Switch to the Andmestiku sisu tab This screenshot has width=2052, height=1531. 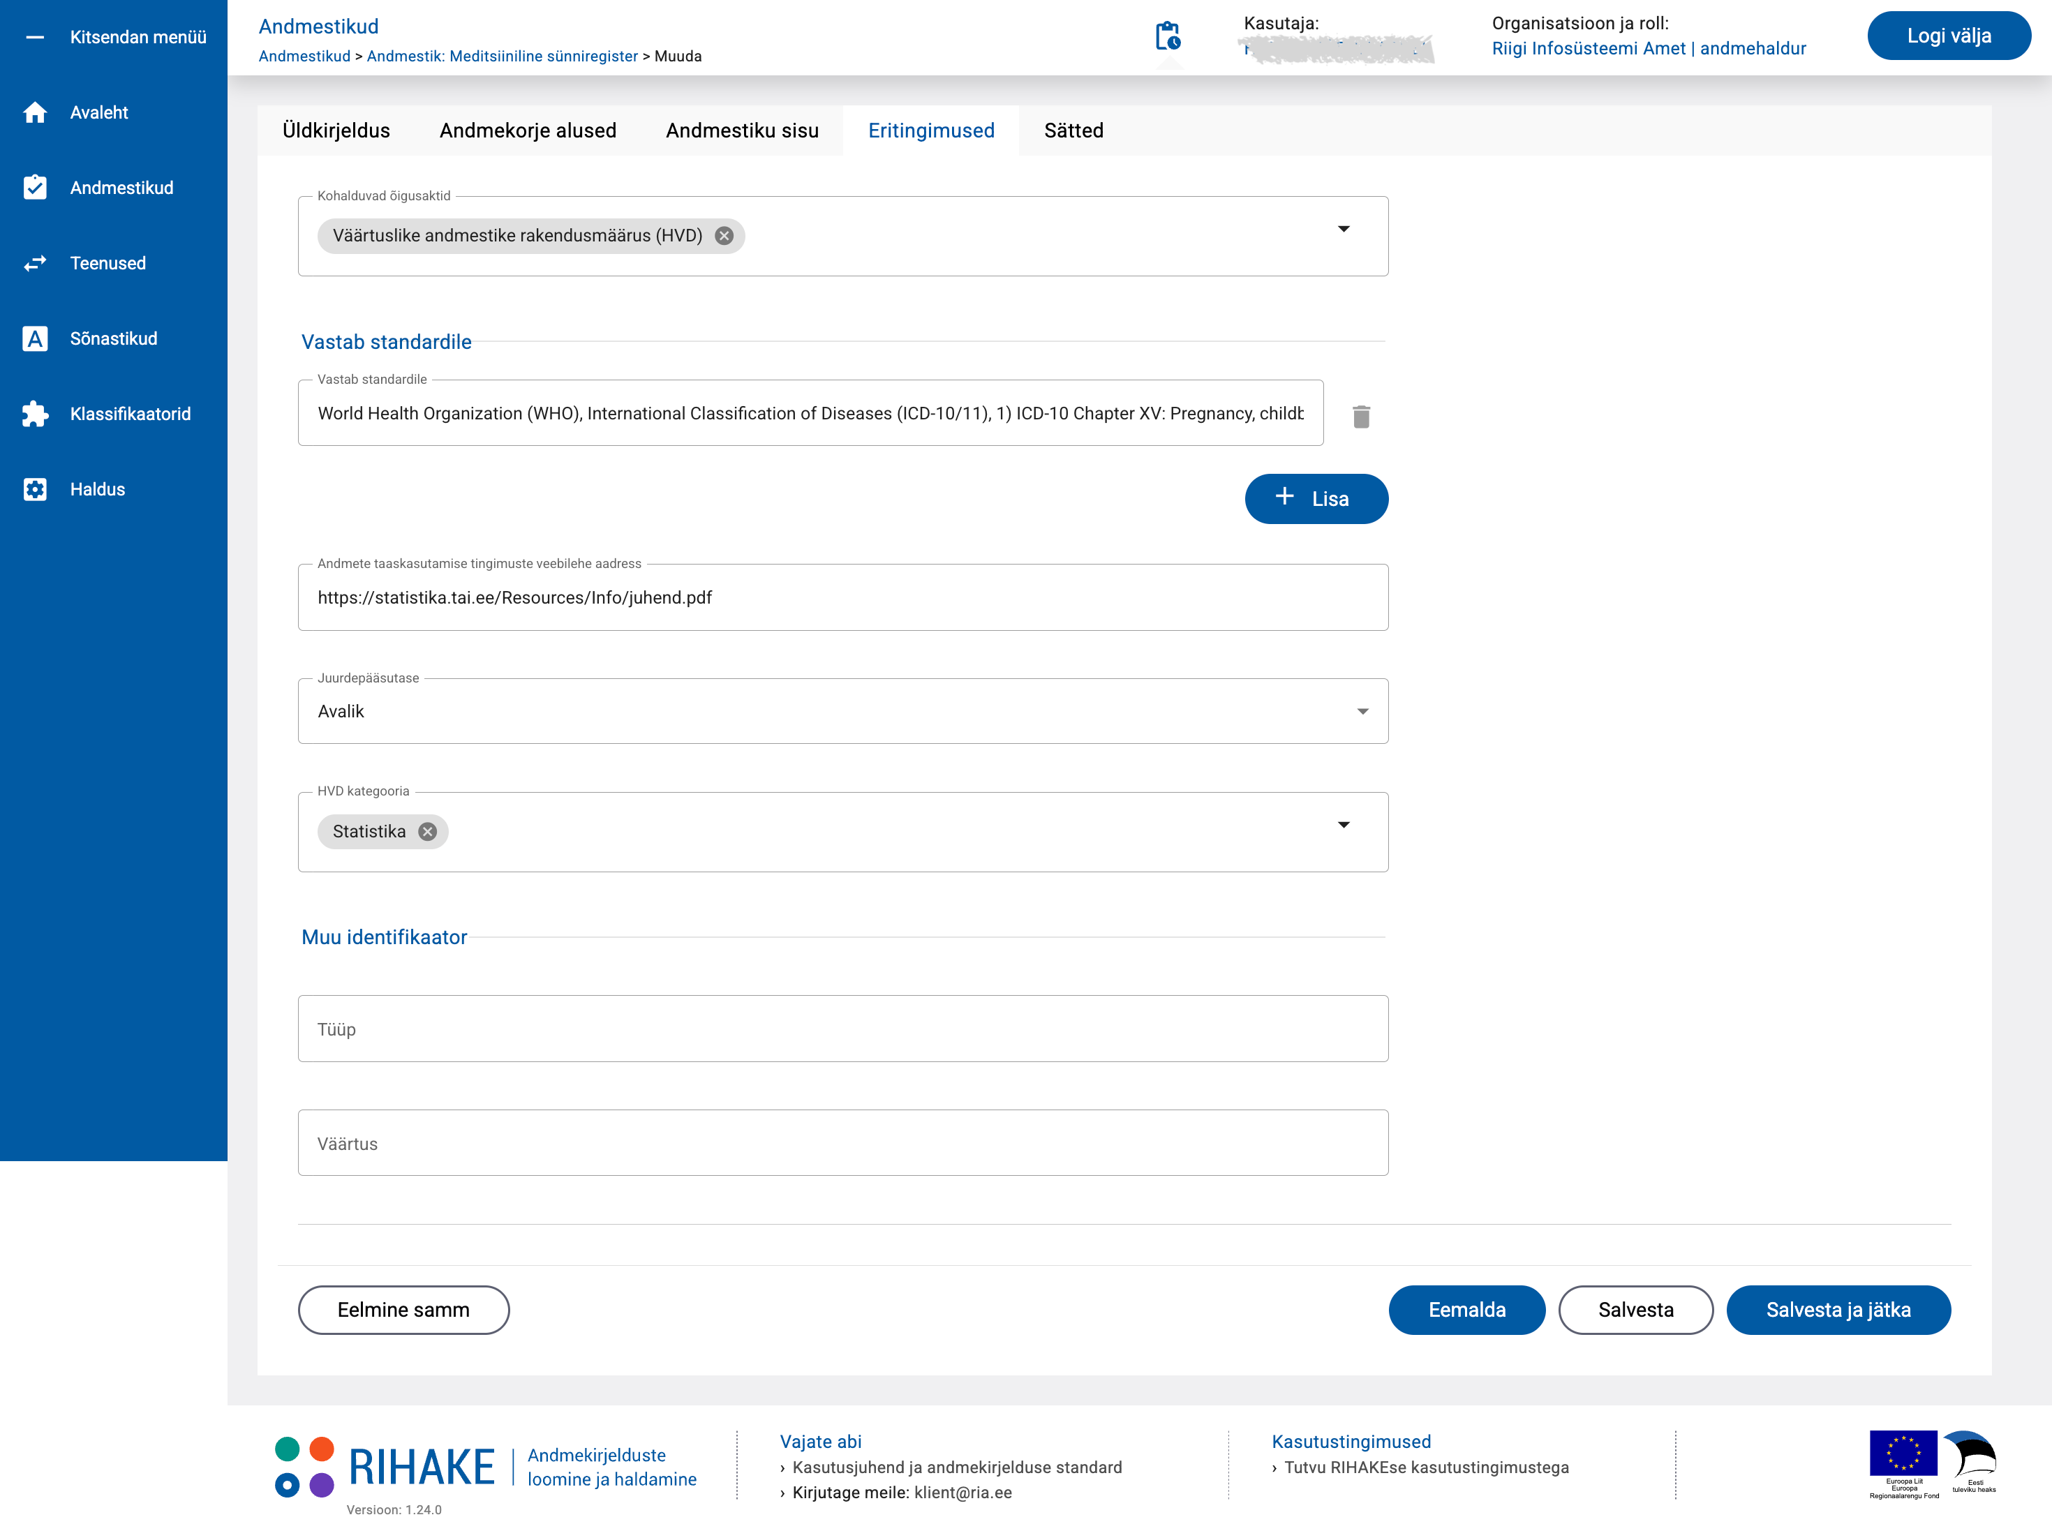pos(741,130)
